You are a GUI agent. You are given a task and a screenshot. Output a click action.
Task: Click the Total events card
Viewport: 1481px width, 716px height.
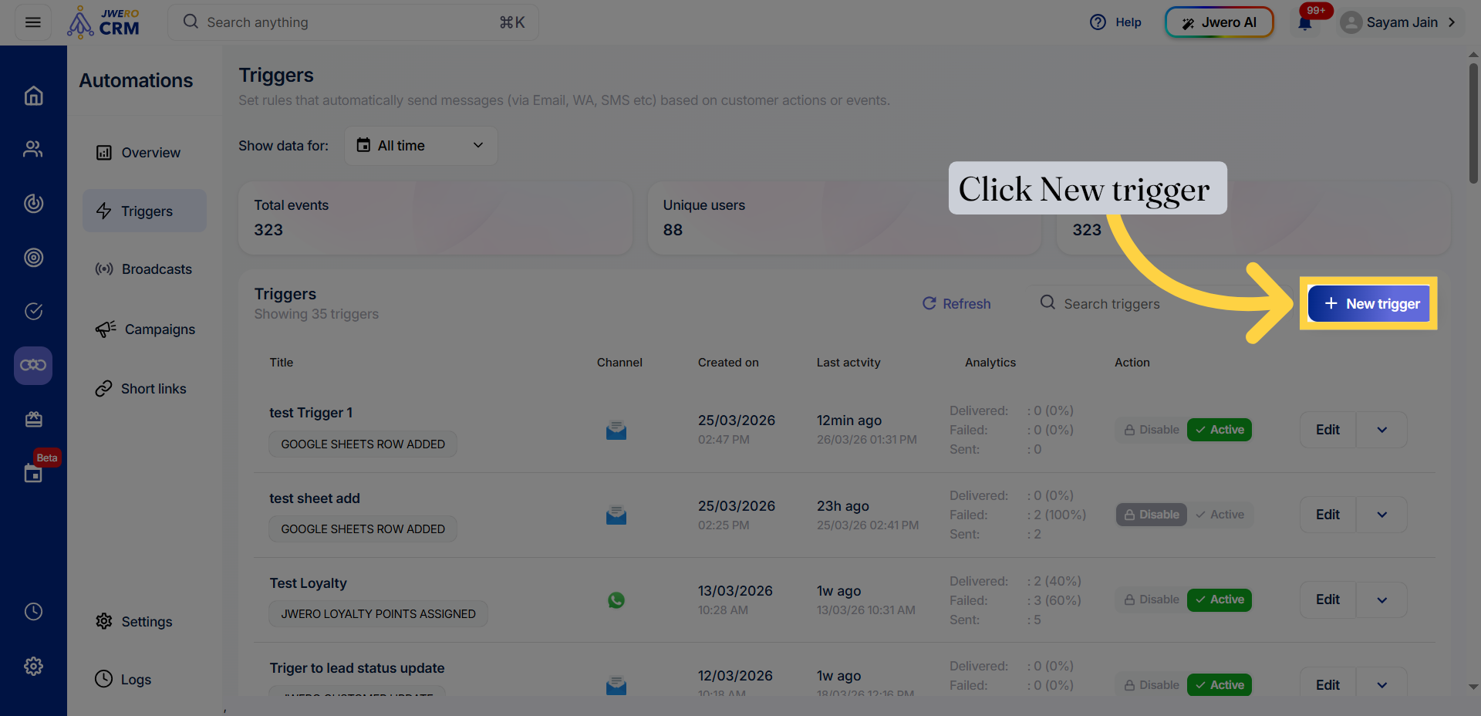[x=436, y=218]
